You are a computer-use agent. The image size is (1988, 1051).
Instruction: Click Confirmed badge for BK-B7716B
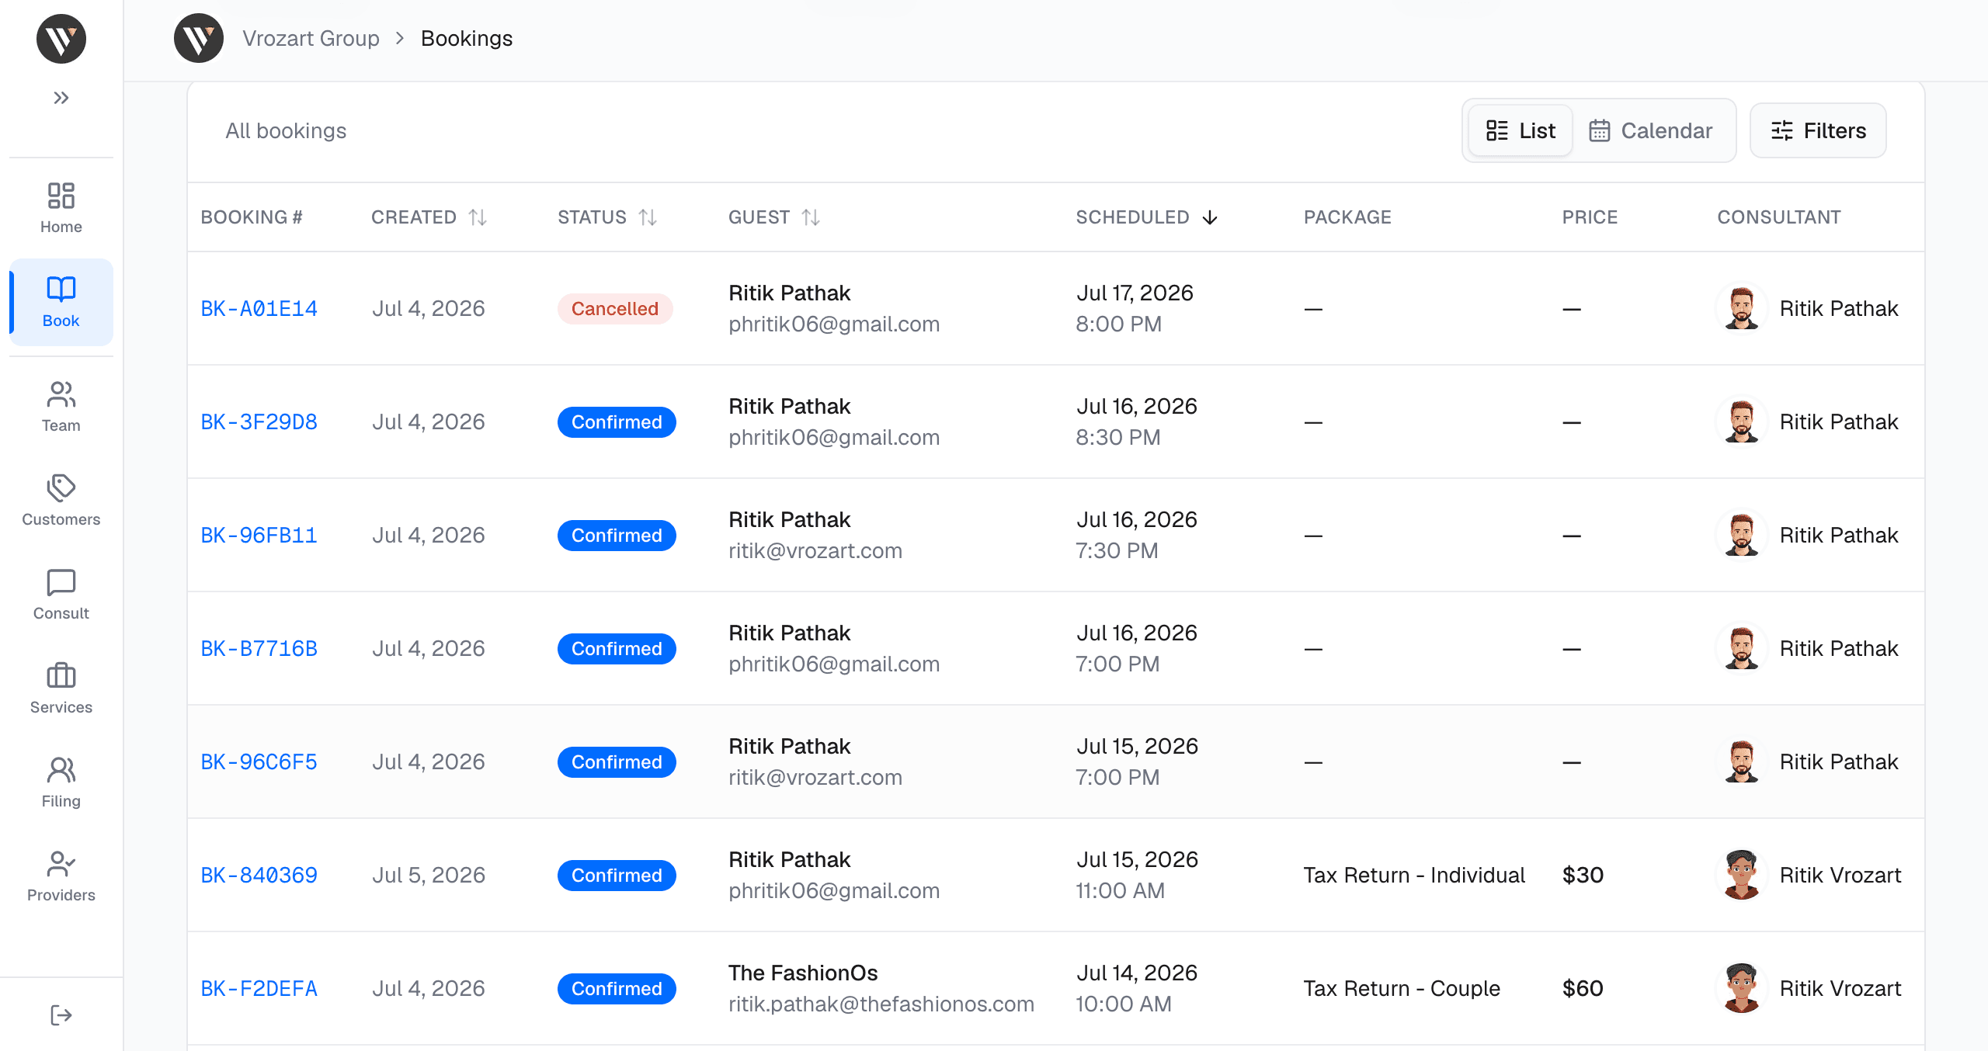617,649
